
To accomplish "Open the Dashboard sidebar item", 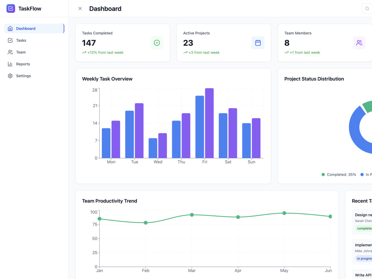I will 34,29.
